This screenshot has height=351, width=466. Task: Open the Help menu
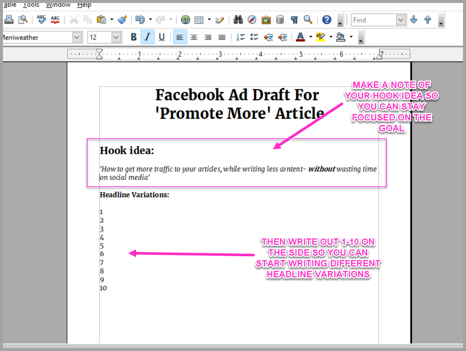[84, 5]
